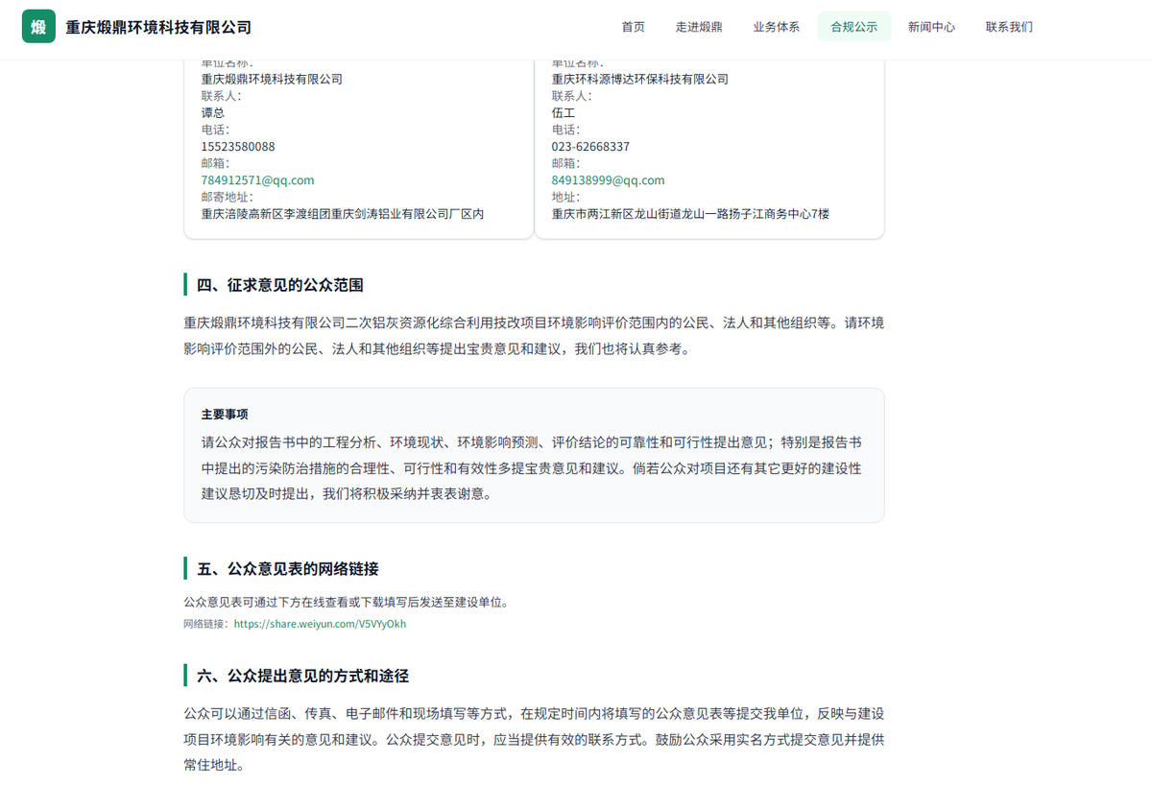Open 新闻中心 from the top menu
The height and width of the screenshot is (785, 1152).
pyautogui.click(x=931, y=27)
